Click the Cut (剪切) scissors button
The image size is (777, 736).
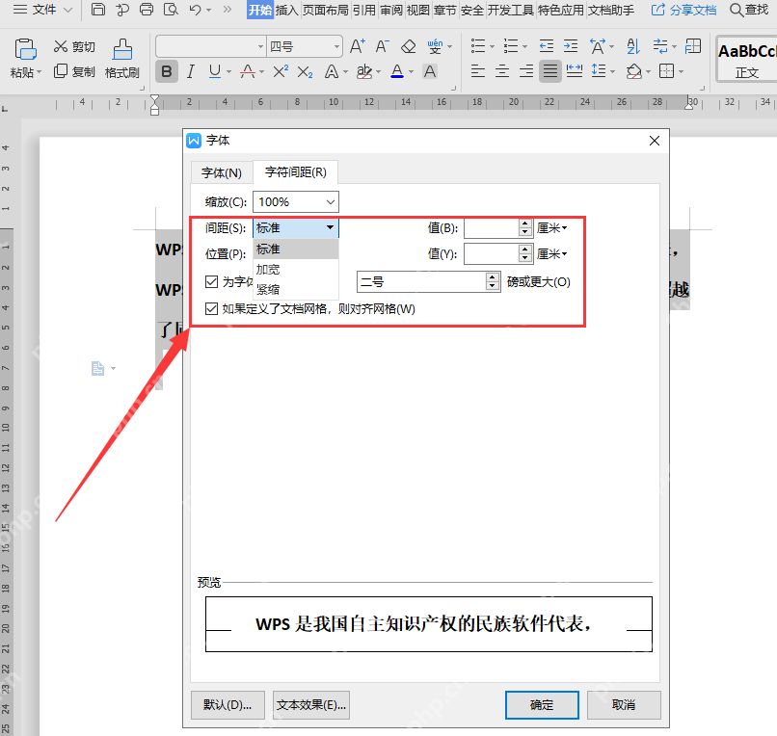pyautogui.click(x=74, y=46)
